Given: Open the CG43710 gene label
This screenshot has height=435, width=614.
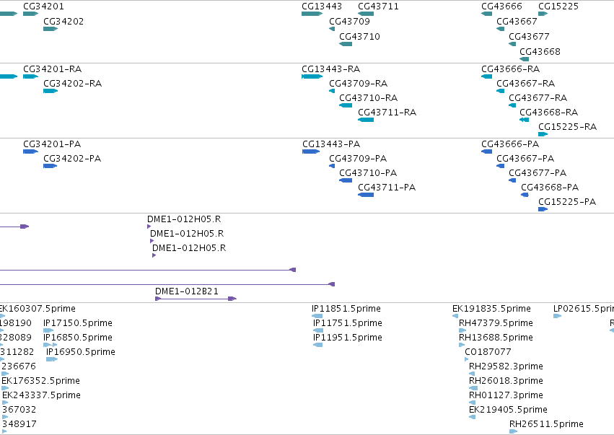Looking at the screenshot, I should point(359,37).
